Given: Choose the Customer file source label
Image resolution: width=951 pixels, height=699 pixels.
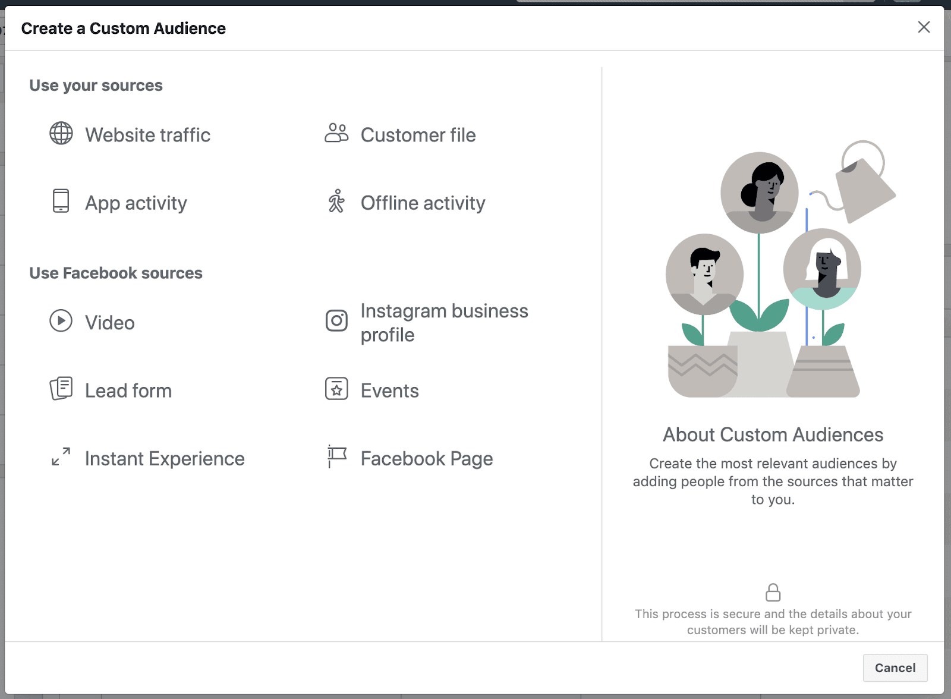Looking at the screenshot, I should click(x=418, y=135).
